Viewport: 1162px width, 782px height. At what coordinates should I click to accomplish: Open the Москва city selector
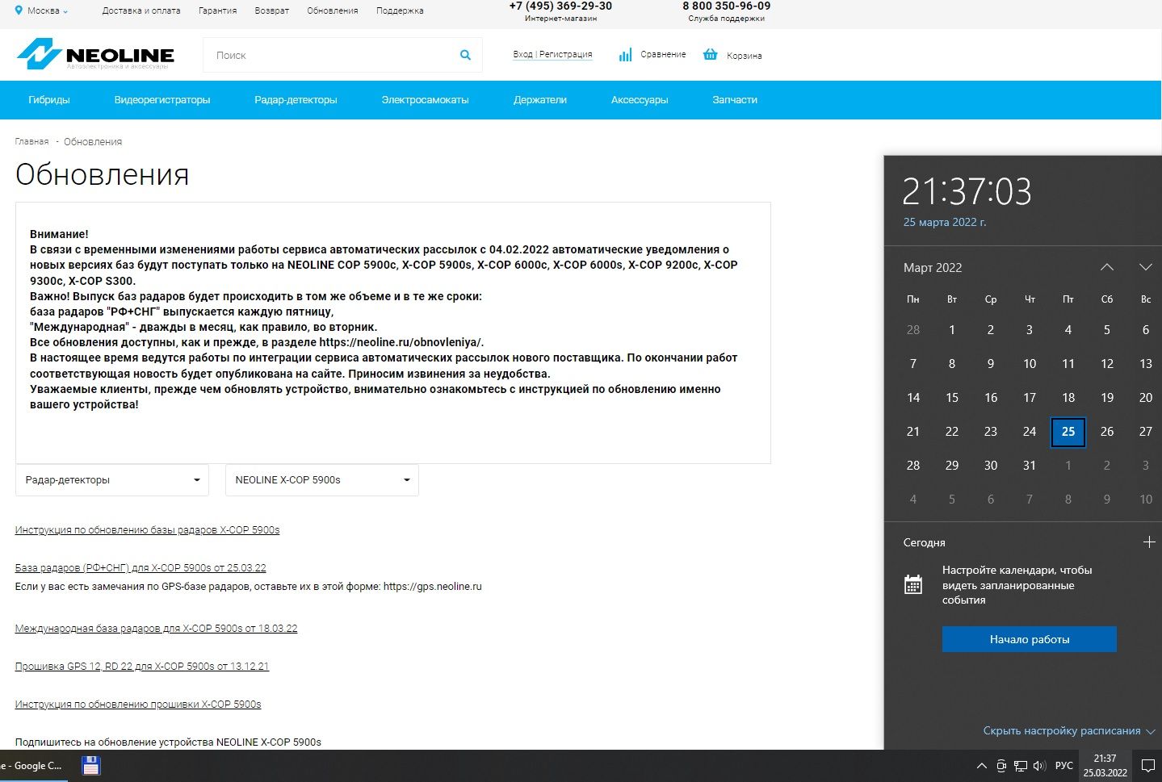48,10
